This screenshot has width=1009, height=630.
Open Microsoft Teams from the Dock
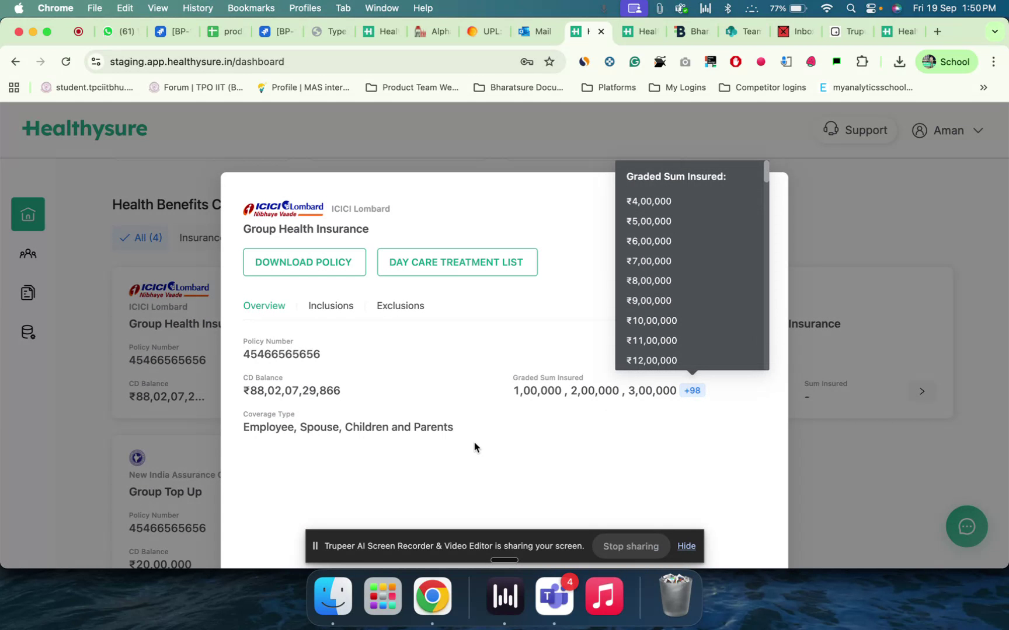click(554, 596)
